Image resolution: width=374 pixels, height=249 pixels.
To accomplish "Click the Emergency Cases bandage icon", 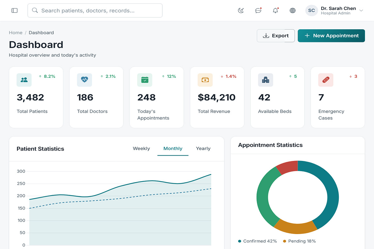I will 326,80.
